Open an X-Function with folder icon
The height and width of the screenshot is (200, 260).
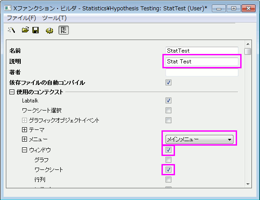click(x=25, y=30)
